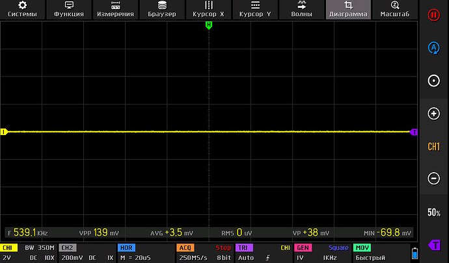Click the 50% level button
The image size is (449, 263).
(433, 212)
